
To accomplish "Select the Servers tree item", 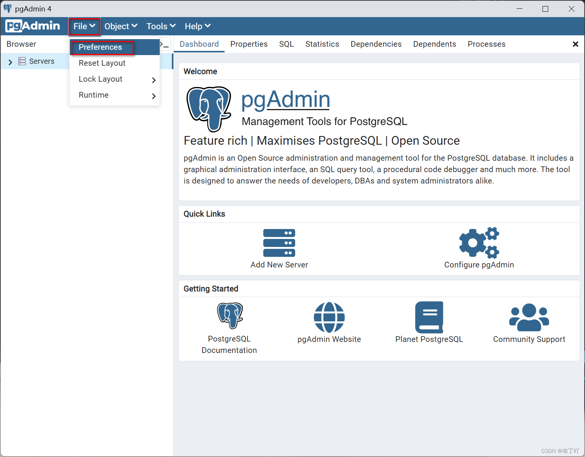I will 42,61.
